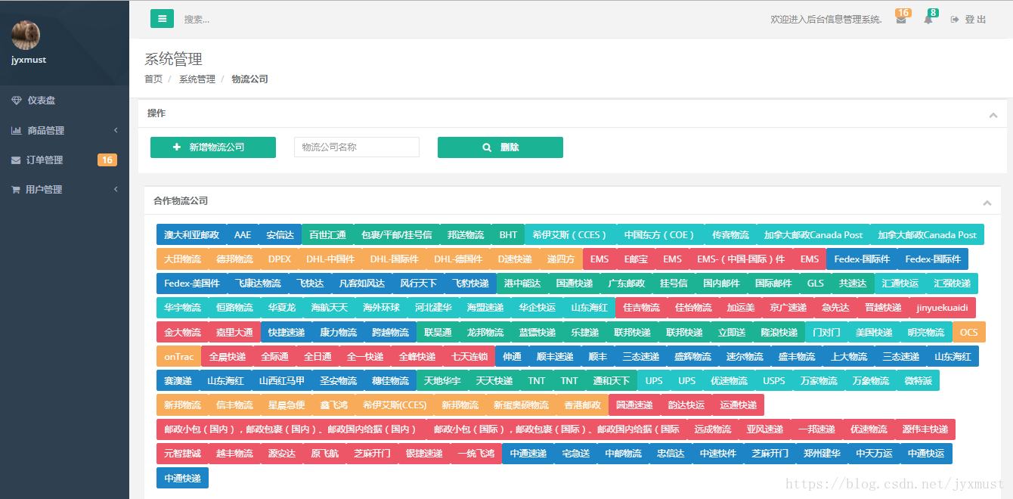The width and height of the screenshot is (1013, 499).
Task: Click the user avatar picture
Action: pos(26,35)
